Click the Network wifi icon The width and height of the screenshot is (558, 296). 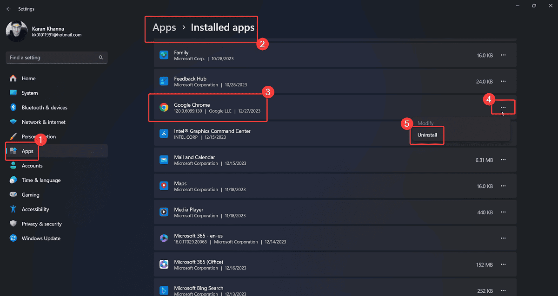click(x=13, y=122)
